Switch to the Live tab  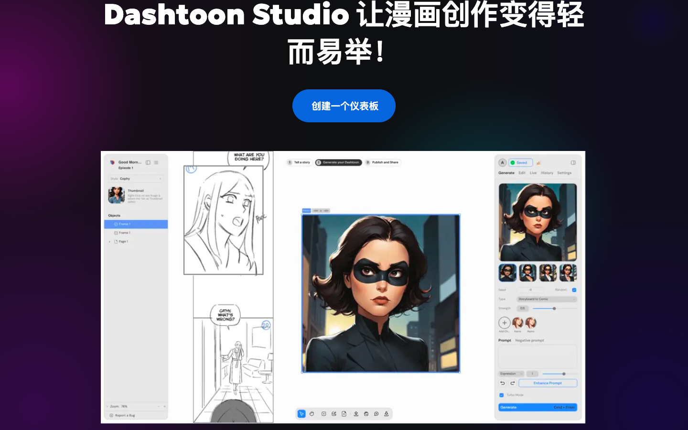(x=533, y=173)
